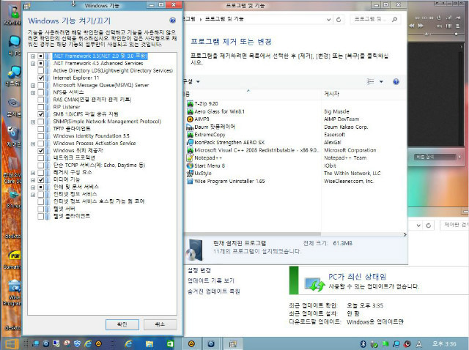This screenshot has width=469, height=350.
Task: Select Microsoft Visual C++ 2008 Redistributable icon
Action: 190,150
